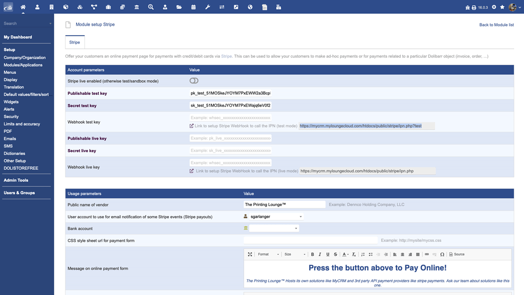Open the Home icon in top bar
Screen dimensions: 524x295
(23, 7)
